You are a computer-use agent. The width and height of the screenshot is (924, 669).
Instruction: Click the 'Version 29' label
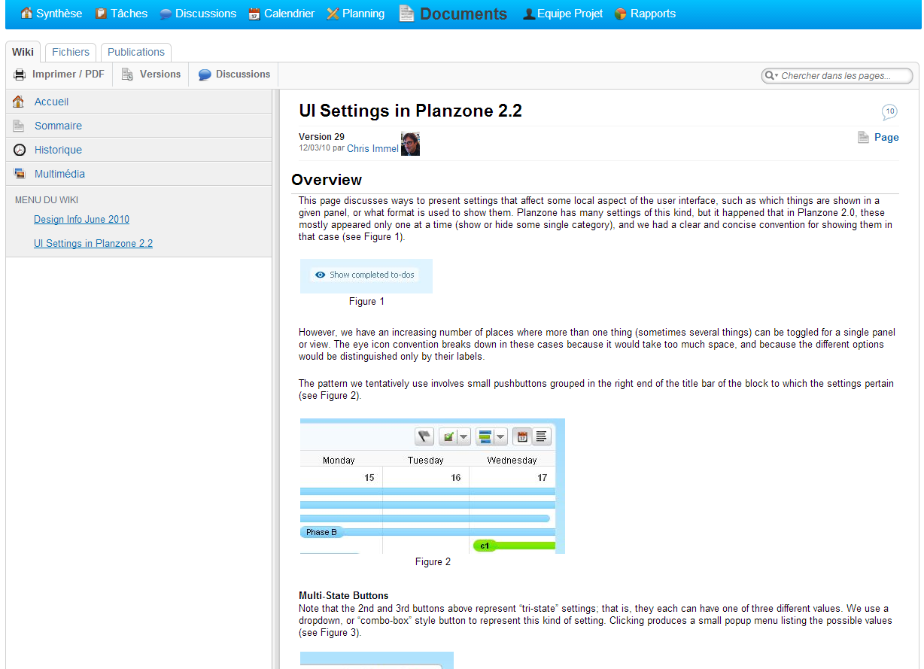tap(321, 137)
